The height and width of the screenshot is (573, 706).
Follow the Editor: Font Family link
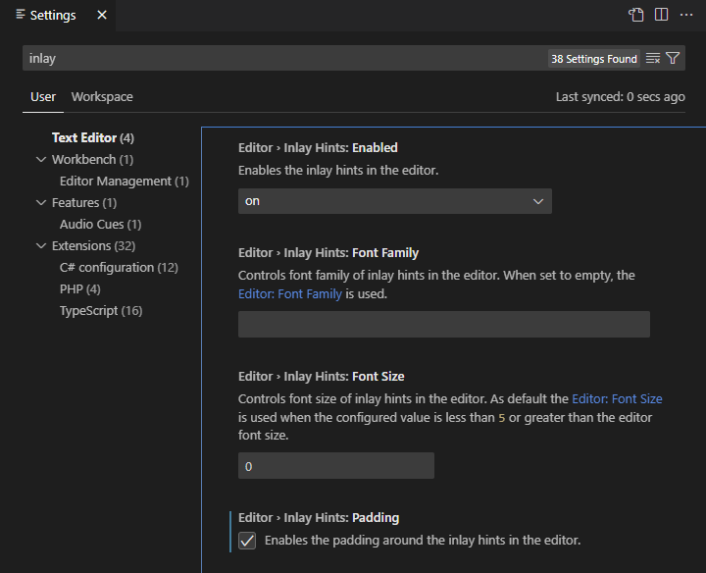coord(290,293)
